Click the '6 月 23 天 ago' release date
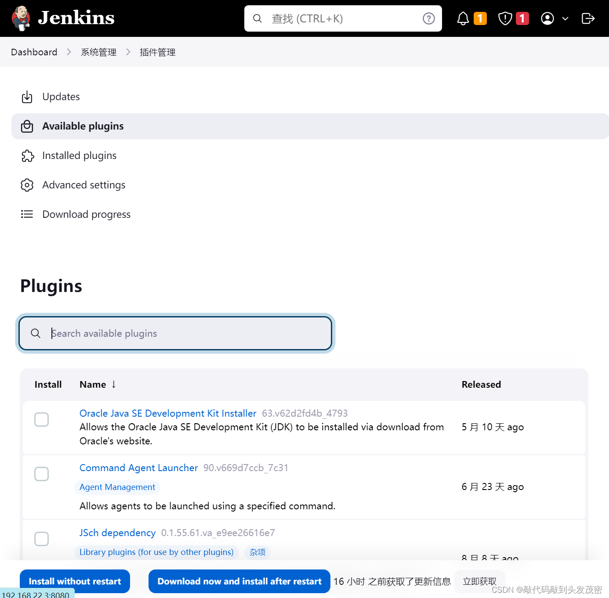This screenshot has height=598, width=609. [493, 486]
